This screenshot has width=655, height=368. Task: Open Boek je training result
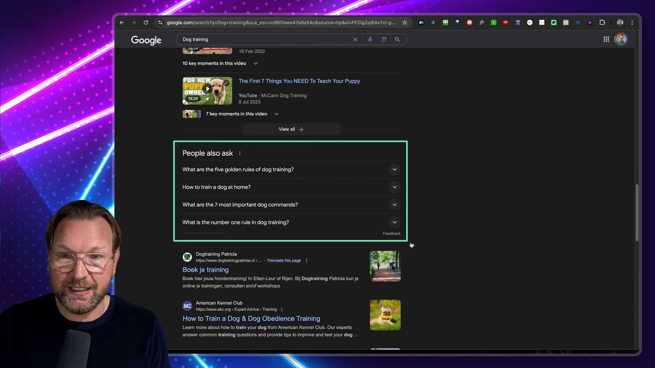(206, 270)
